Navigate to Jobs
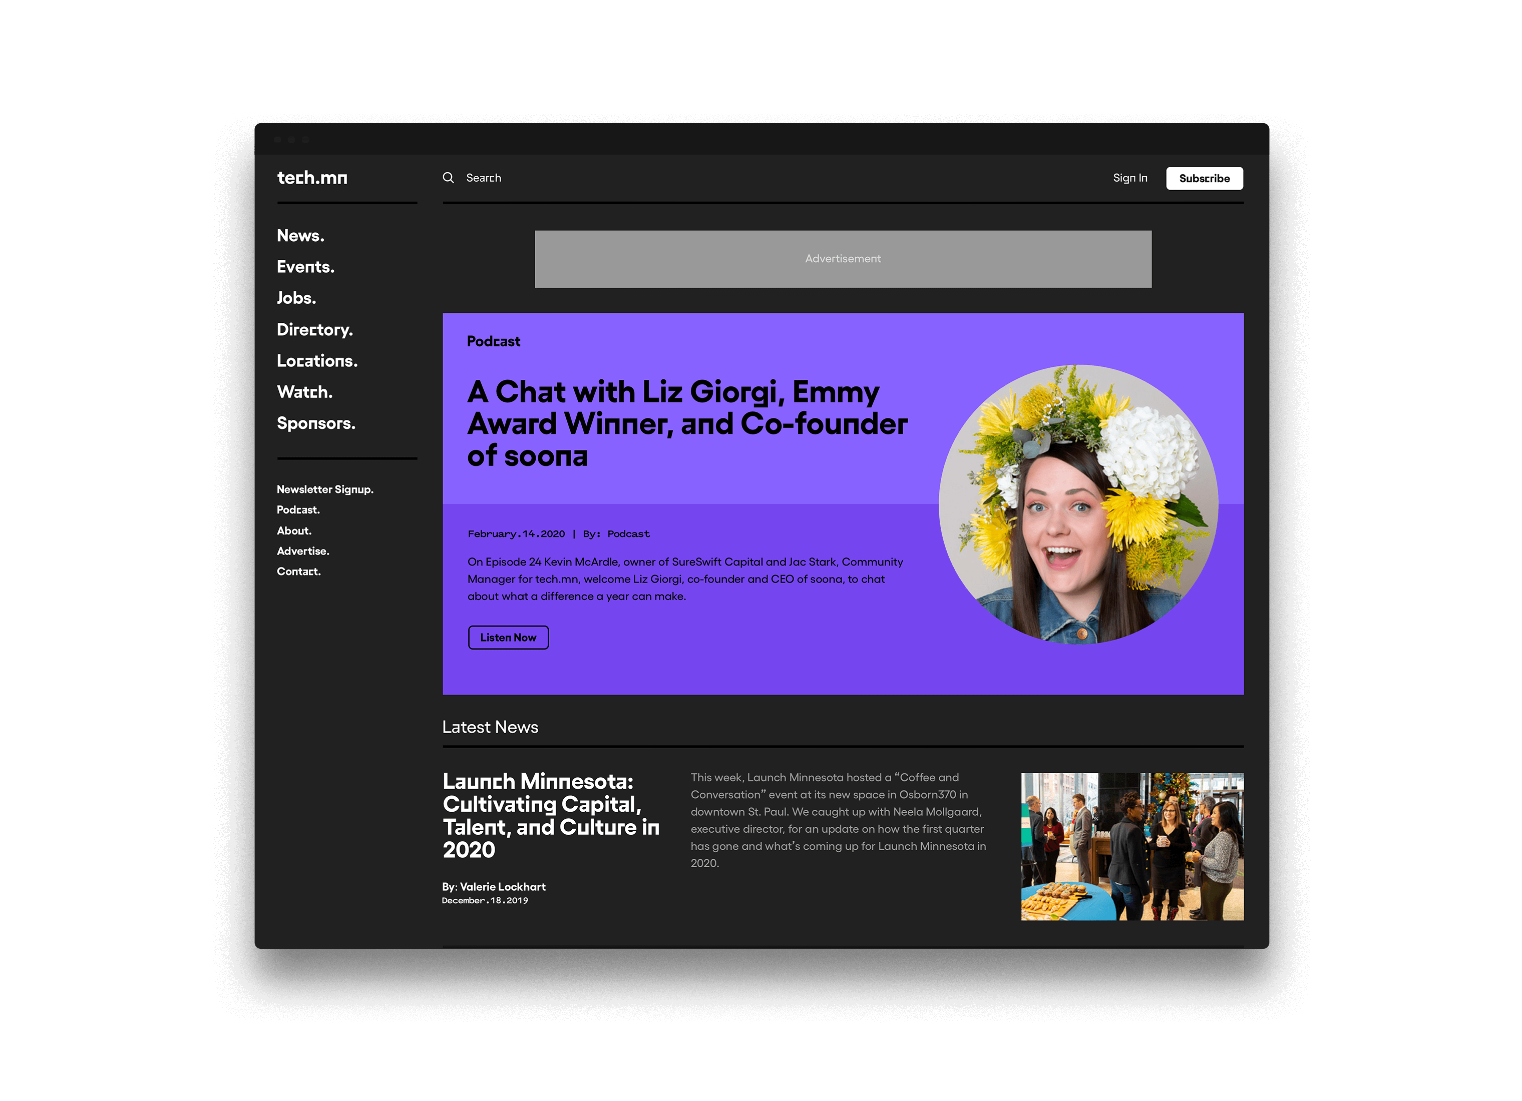This screenshot has width=1522, height=1101. point(296,298)
